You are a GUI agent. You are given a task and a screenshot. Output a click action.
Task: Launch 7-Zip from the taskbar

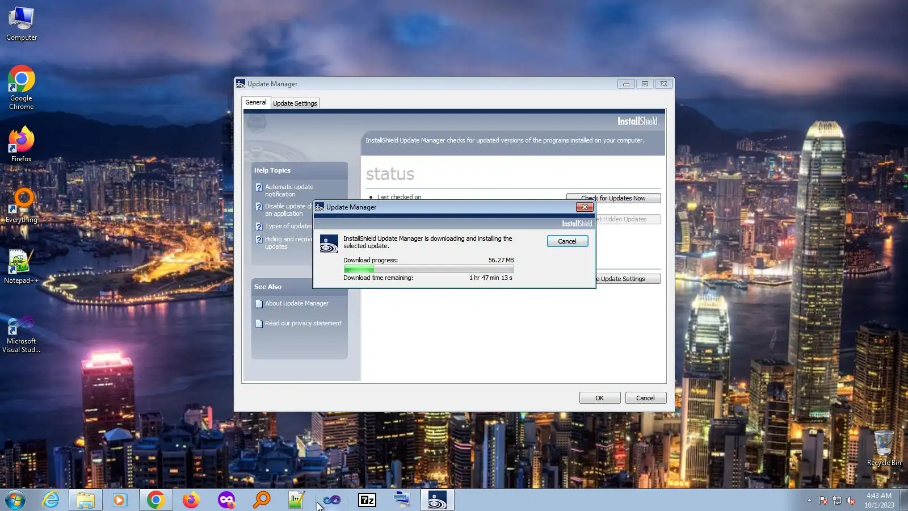pos(367,500)
